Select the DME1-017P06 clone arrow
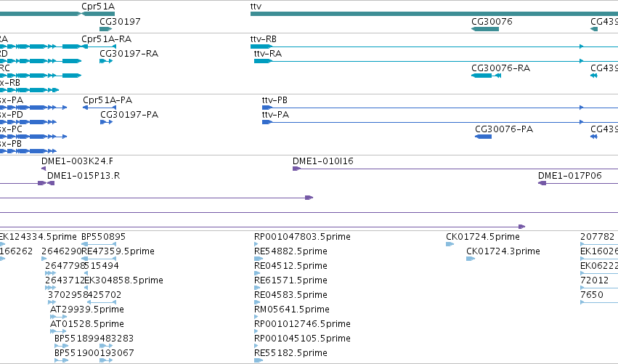 tap(542, 183)
